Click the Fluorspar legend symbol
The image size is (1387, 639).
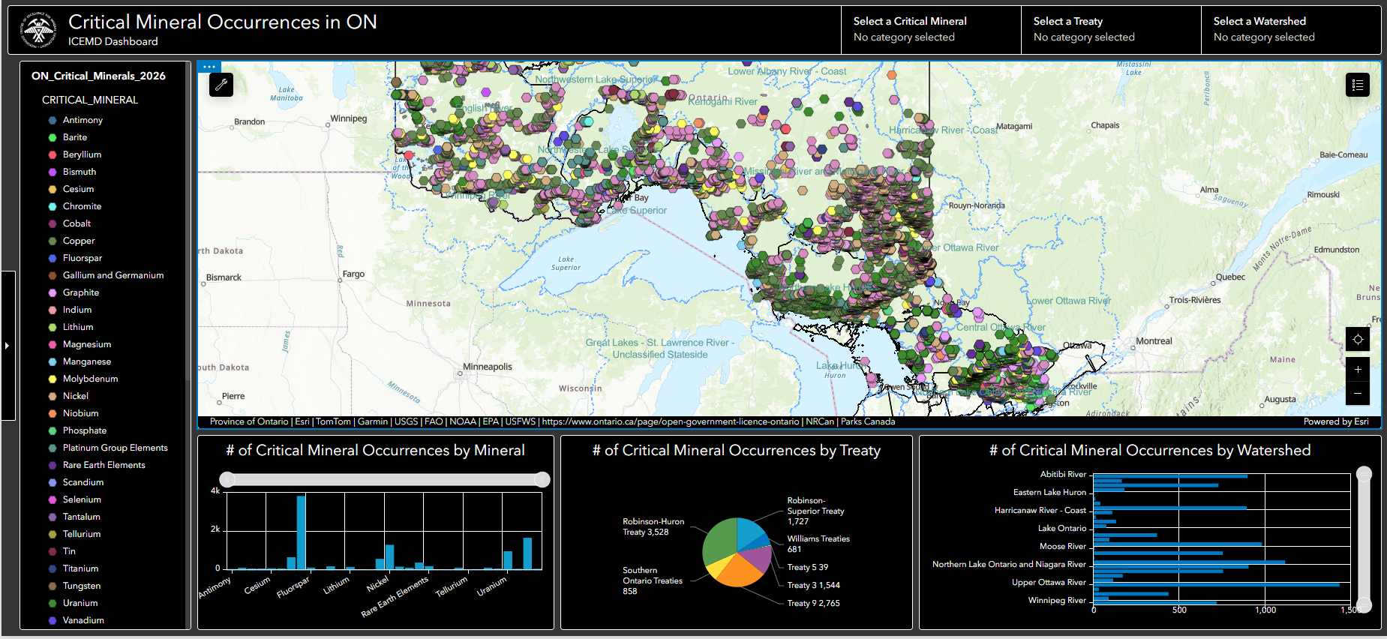click(53, 258)
